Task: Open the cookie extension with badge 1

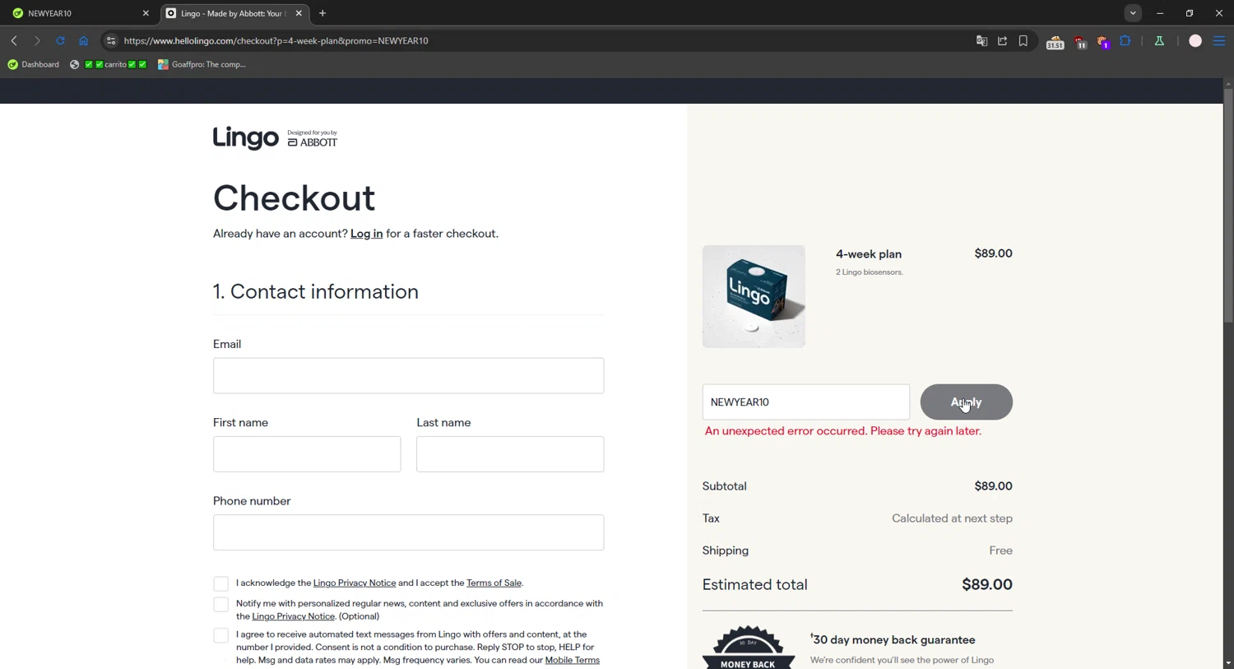Action: [x=1103, y=42]
